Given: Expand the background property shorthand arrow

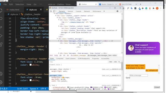Looking at the screenshot, I should (61, 78).
